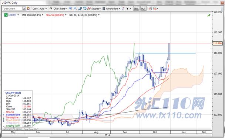This screenshot has width=225, height=138.
Task: Click the satellite-like icon after zoom out
Action: coord(80,8)
